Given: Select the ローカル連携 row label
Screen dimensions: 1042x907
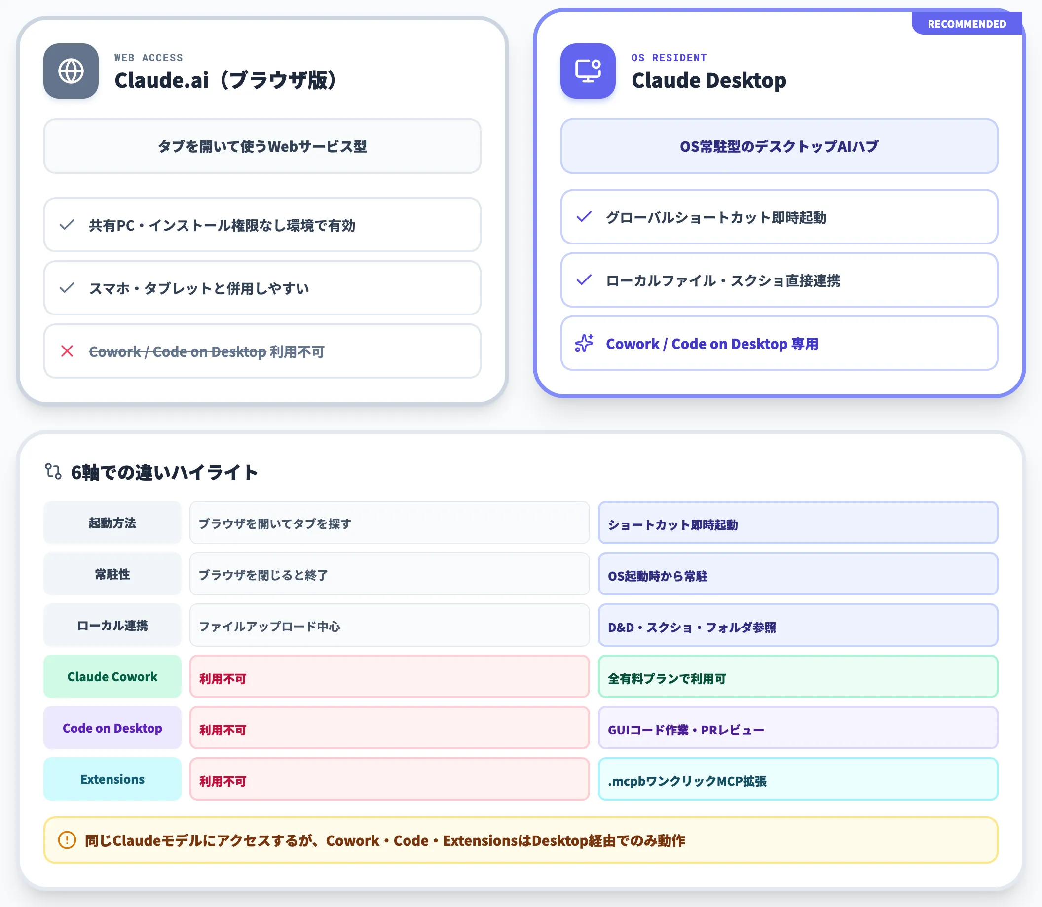Looking at the screenshot, I should pos(112,625).
